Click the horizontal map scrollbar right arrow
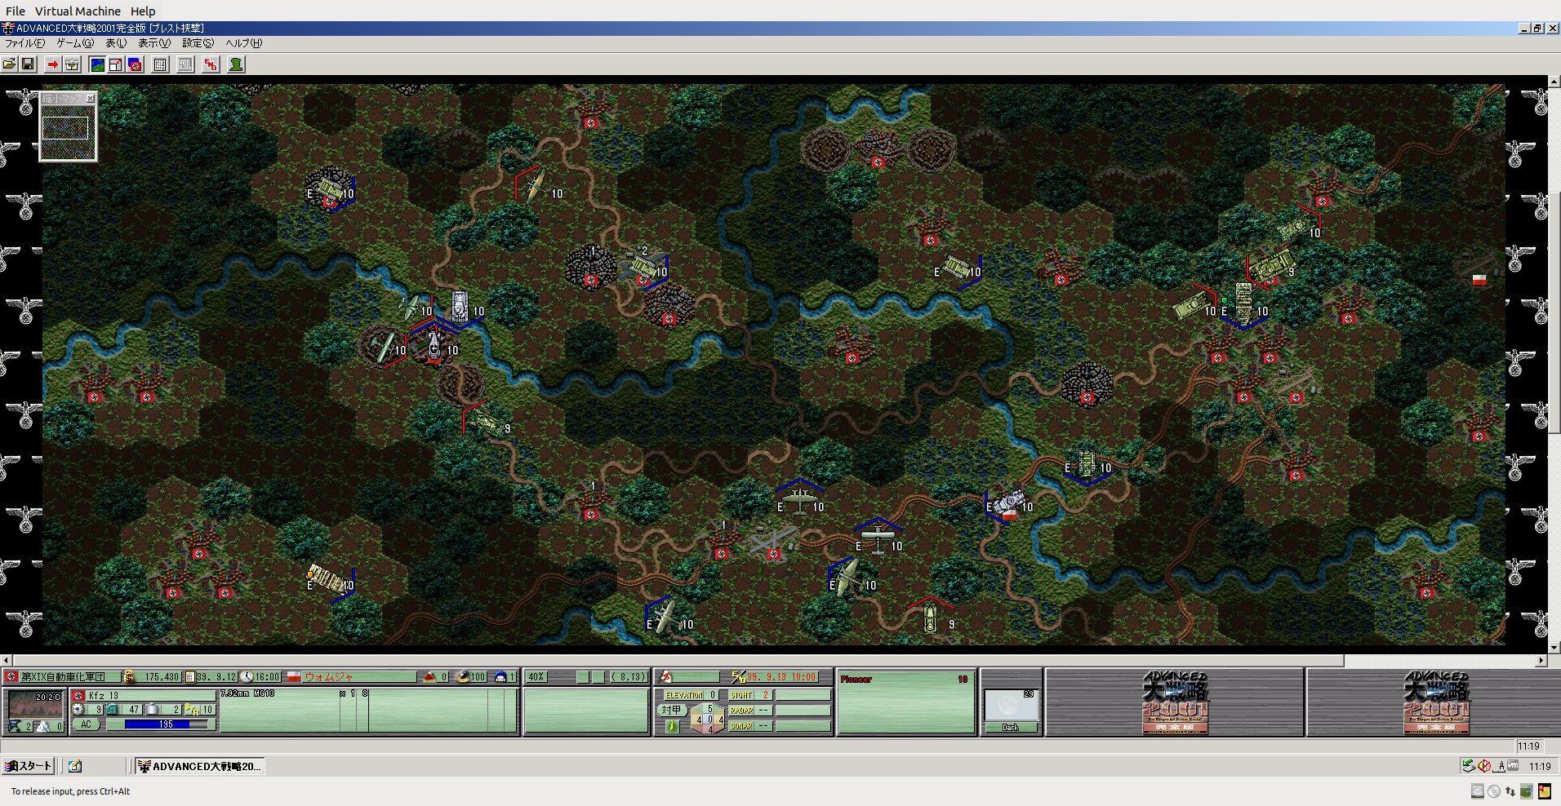The image size is (1561, 806). [x=1541, y=660]
